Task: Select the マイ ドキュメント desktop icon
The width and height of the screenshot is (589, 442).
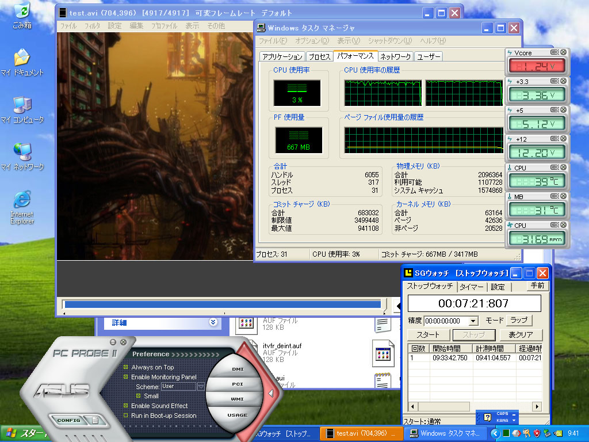Action: point(22,62)
